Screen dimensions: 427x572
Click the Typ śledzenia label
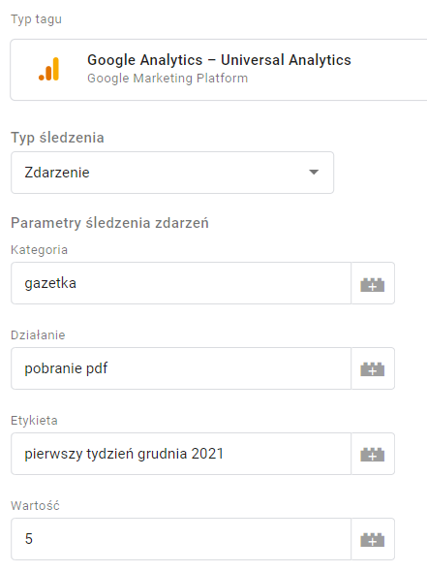[57, 138]
